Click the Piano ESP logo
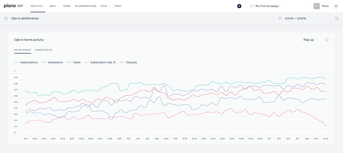Image resolution: width=343 pixels, height=153 pixels. coord(13,6)
